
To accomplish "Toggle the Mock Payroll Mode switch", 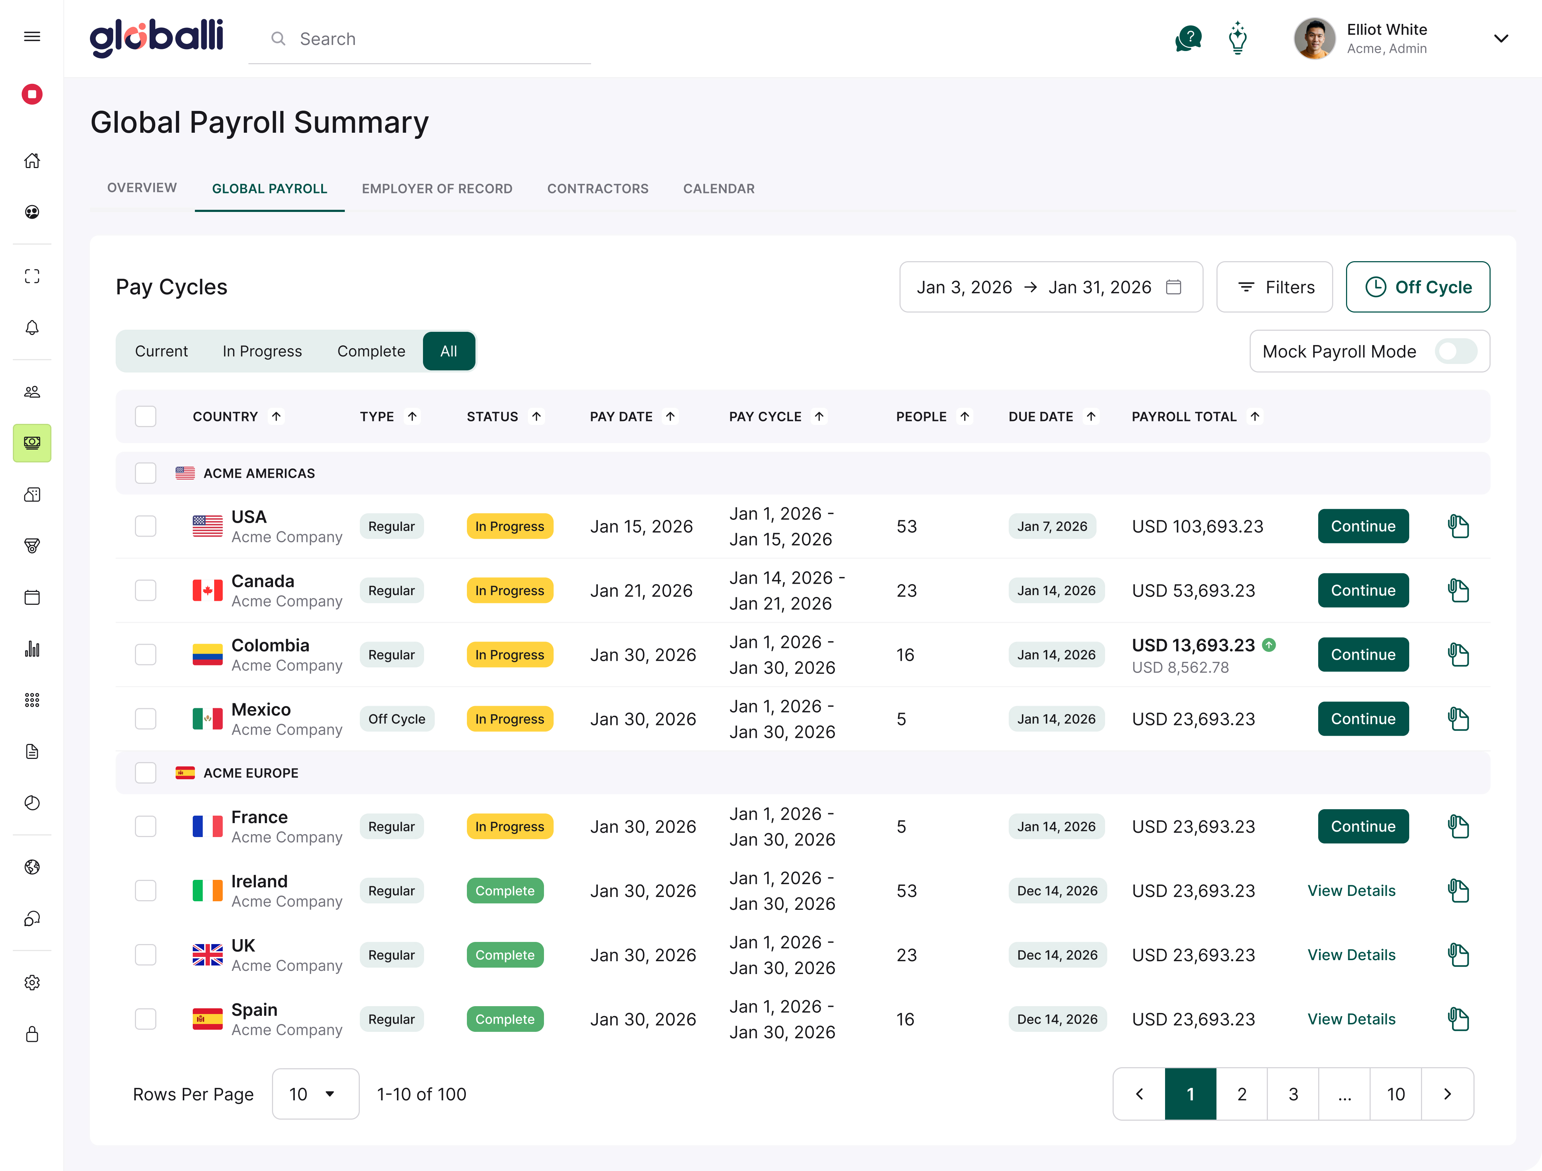I will tap(1456, 351).
